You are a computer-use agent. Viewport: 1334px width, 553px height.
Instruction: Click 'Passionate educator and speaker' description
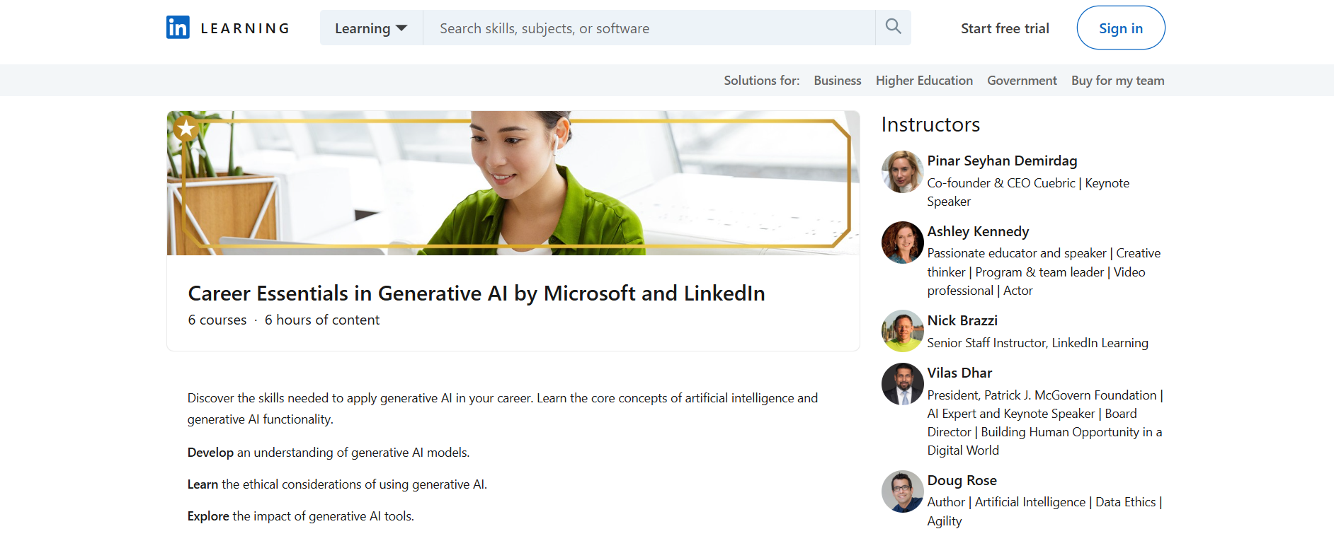(x=1044, y=272)
